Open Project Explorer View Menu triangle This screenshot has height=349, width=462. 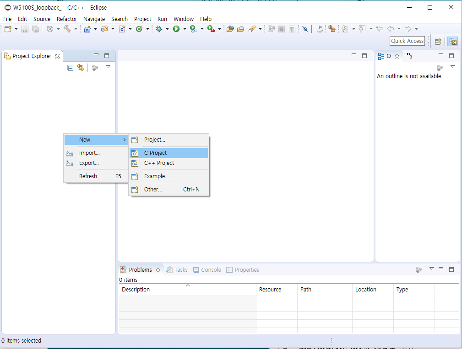[x=108, y=67]
